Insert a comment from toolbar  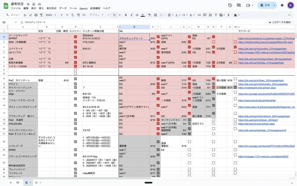(205, 15)
